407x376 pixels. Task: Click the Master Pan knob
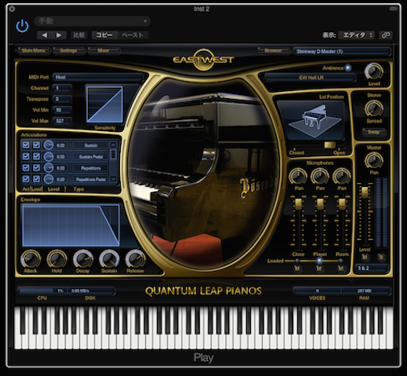374,160
